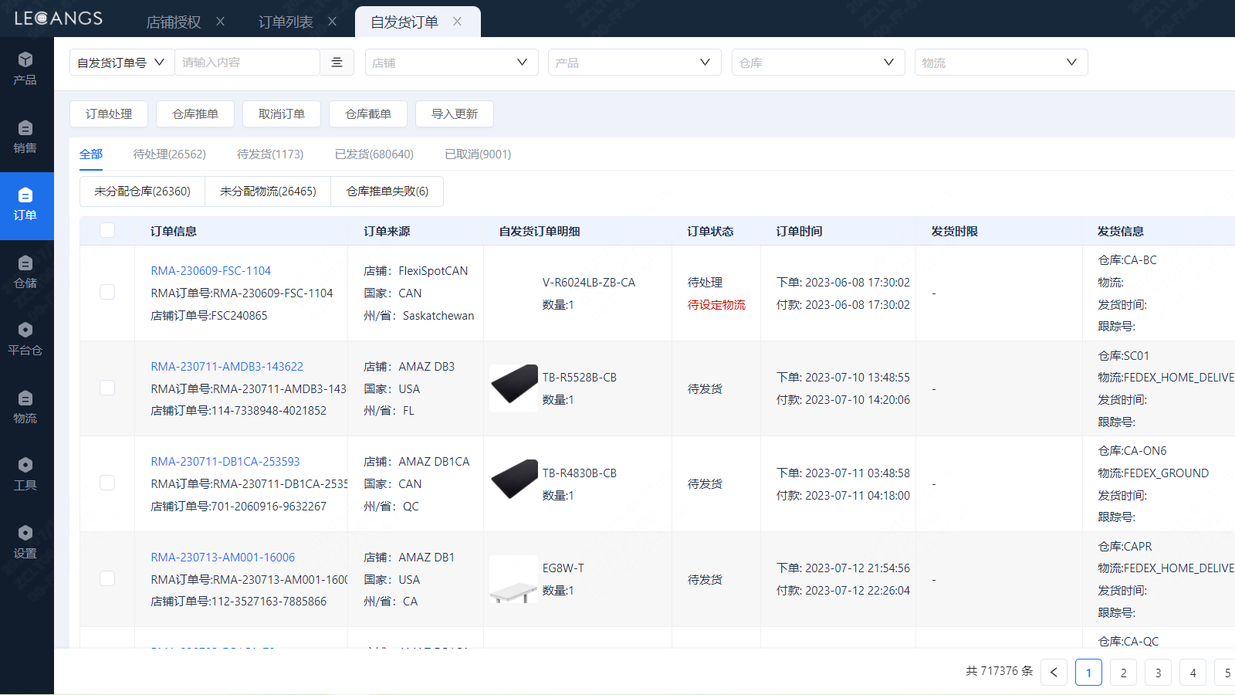Open order link RMA-230711-AMDB3-143622
The width and height of the screenshot is (1235, 695).
tap(227, 367)
